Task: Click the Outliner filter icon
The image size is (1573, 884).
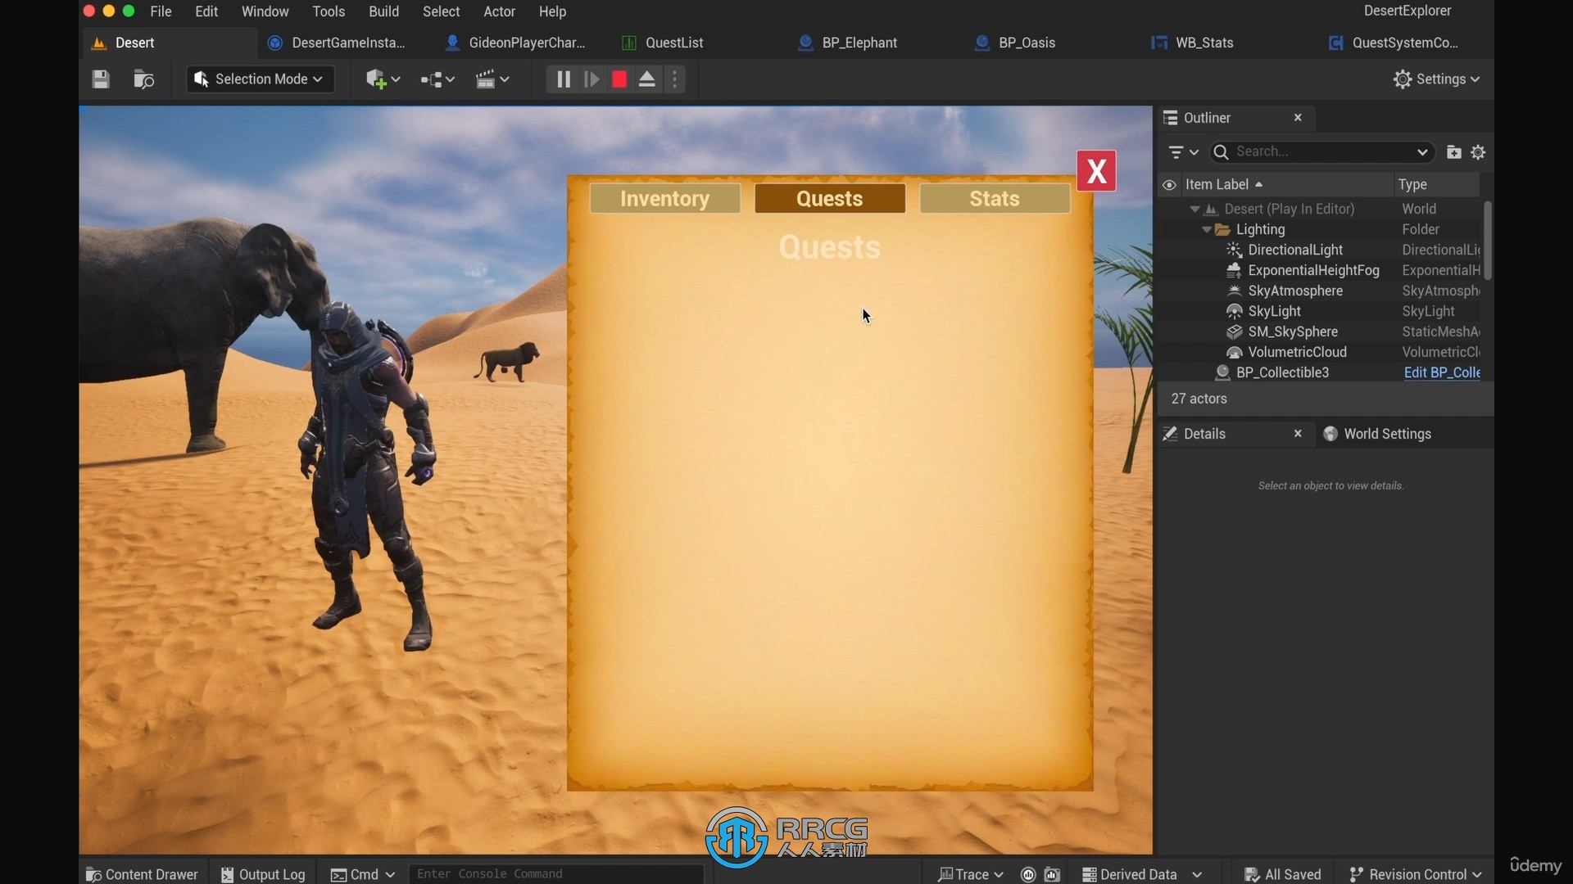Action: click(x=1176, y=151)
